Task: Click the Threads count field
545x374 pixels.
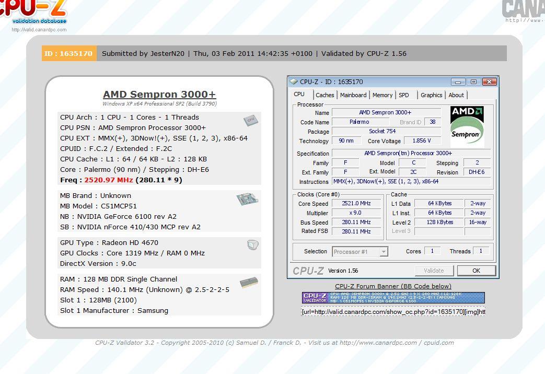Action: coord(481,251)
